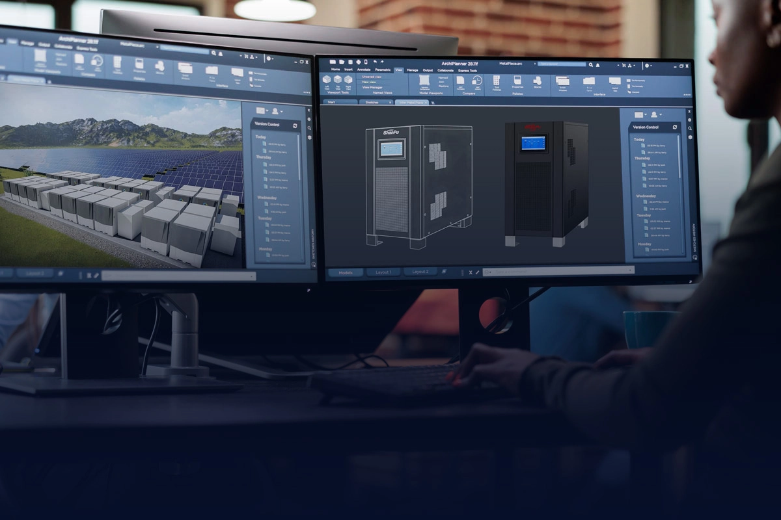The image size is (781, 520).
Task: Click Restore in Model Viewports group
Action: (443, 86)
